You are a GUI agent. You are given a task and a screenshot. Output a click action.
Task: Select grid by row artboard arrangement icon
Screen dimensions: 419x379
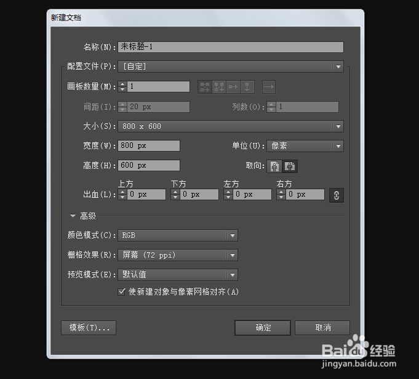coord(205,87)
